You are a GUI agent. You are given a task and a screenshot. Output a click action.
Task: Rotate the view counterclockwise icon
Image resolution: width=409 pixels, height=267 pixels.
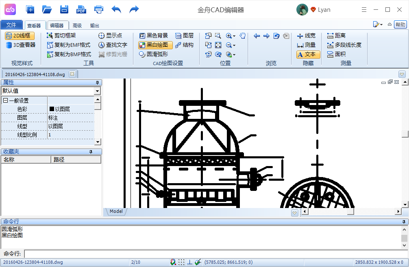pos(208,35)
